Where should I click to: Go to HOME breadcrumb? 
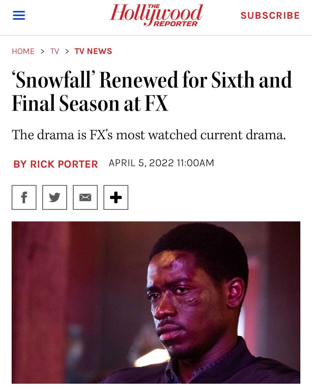(23, 51)
